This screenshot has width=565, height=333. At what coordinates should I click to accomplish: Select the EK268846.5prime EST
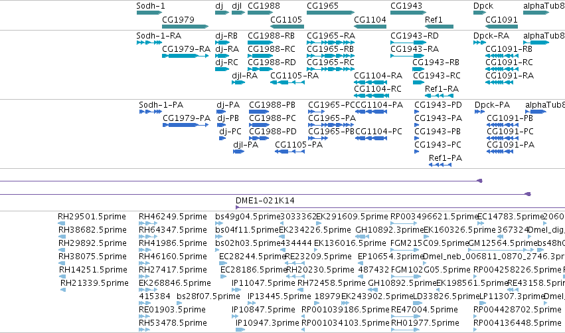(x=148, y=290)
